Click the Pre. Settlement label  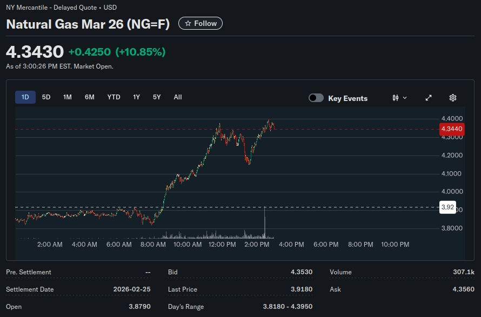(29, 272)
